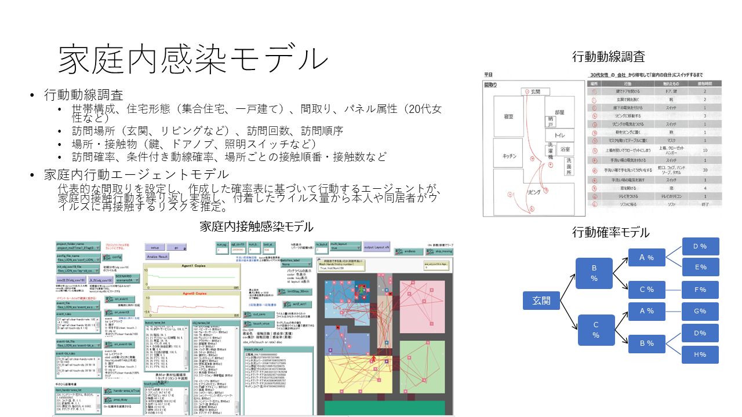This screenshot has height=417, width=742.
Task: Click the light green room in layout view
Action: click(x=423, y=367)
